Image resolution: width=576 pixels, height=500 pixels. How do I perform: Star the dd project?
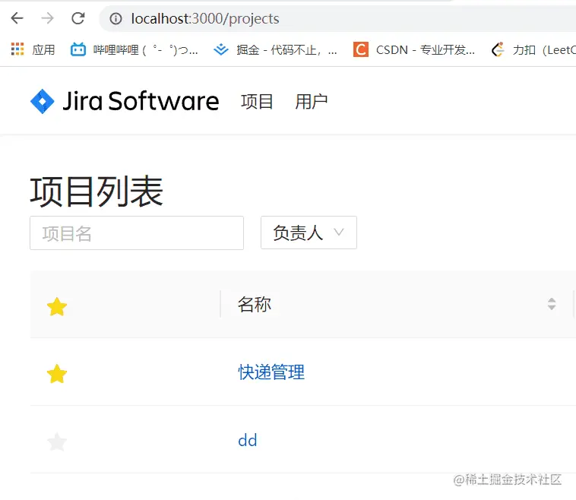click(57, 441)
